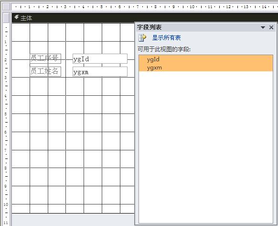Select ygxm in the field list
The width and height of the screenshot is (278, 226).
[206, 68]
